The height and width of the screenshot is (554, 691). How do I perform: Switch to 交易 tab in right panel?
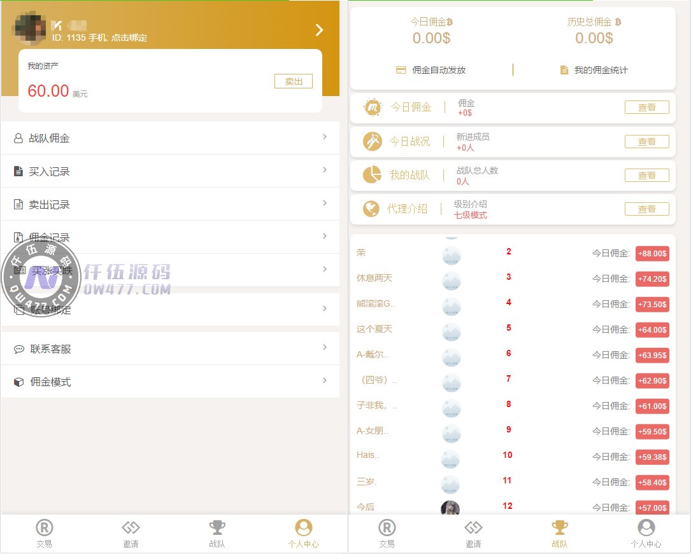coord(387,533)
